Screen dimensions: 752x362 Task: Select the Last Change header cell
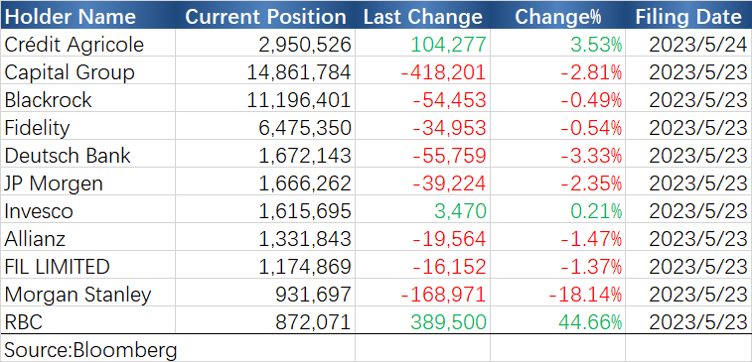[422, 17]
